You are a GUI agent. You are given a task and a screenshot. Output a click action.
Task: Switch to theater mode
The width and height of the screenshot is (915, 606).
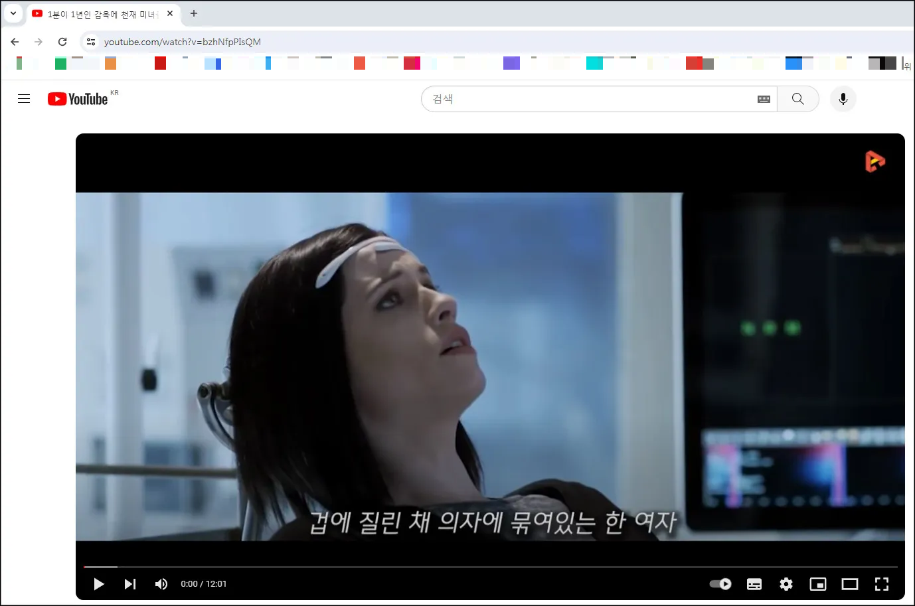point(850,584)
